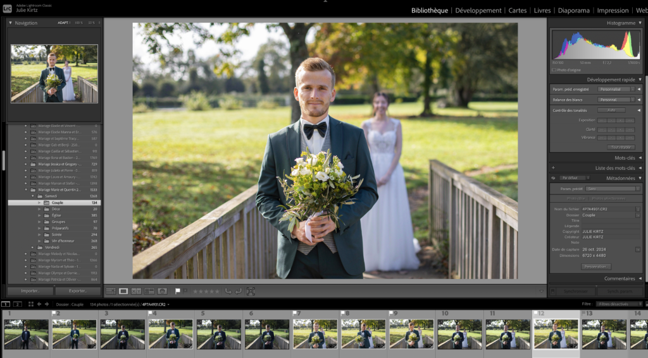This screenshot has width=648, height=358.
Task: Click Auto tone button
Action: click(x=611, y=110)
